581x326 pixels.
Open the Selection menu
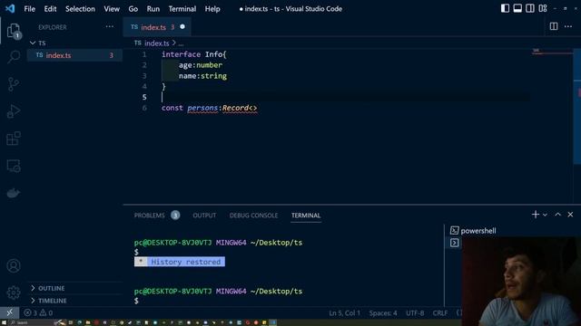pyautogui.click(x=80, y=9)
